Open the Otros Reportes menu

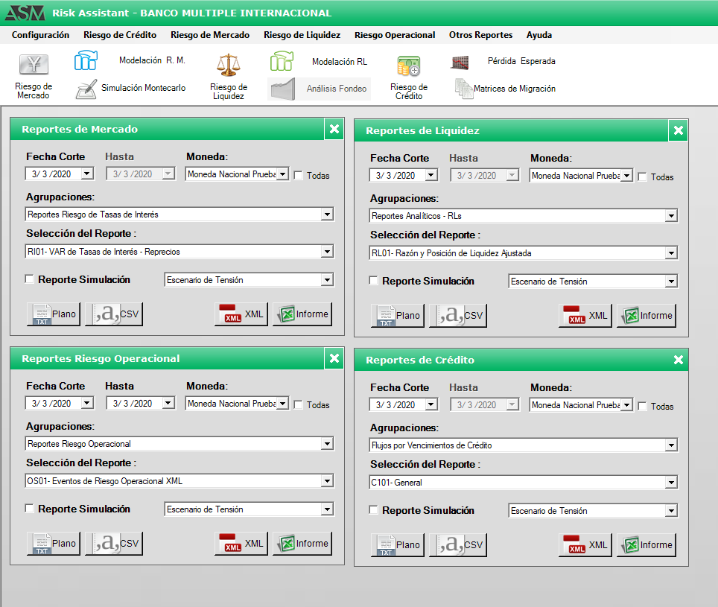point(480,35)
